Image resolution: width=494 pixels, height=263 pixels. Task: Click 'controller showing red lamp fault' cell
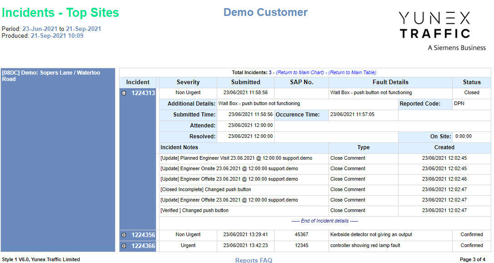390,245
